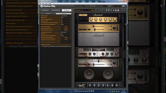Open the Rig Kontrol 1 dropdown
166x93 pixels.
point(66,34)
